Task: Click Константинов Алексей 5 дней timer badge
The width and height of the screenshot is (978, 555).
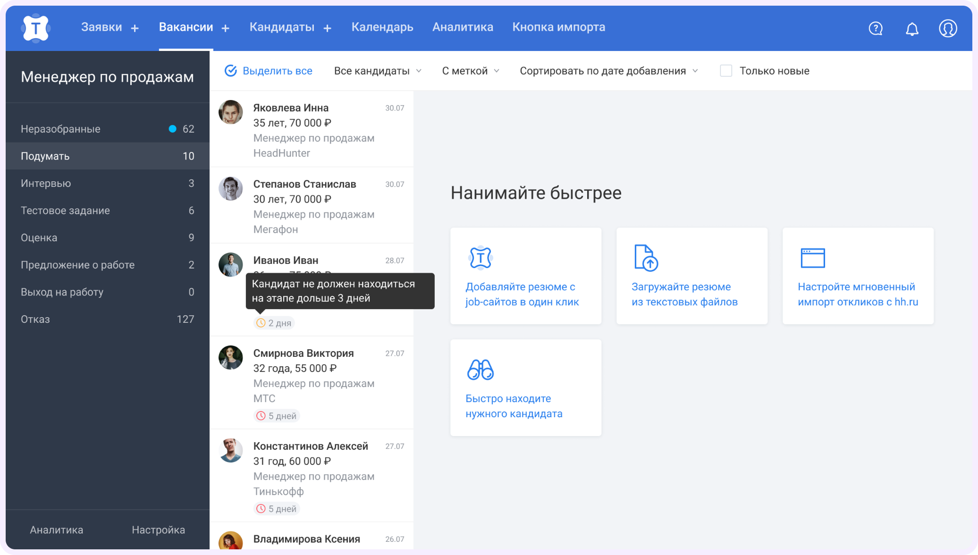Action: click(277, 509)
